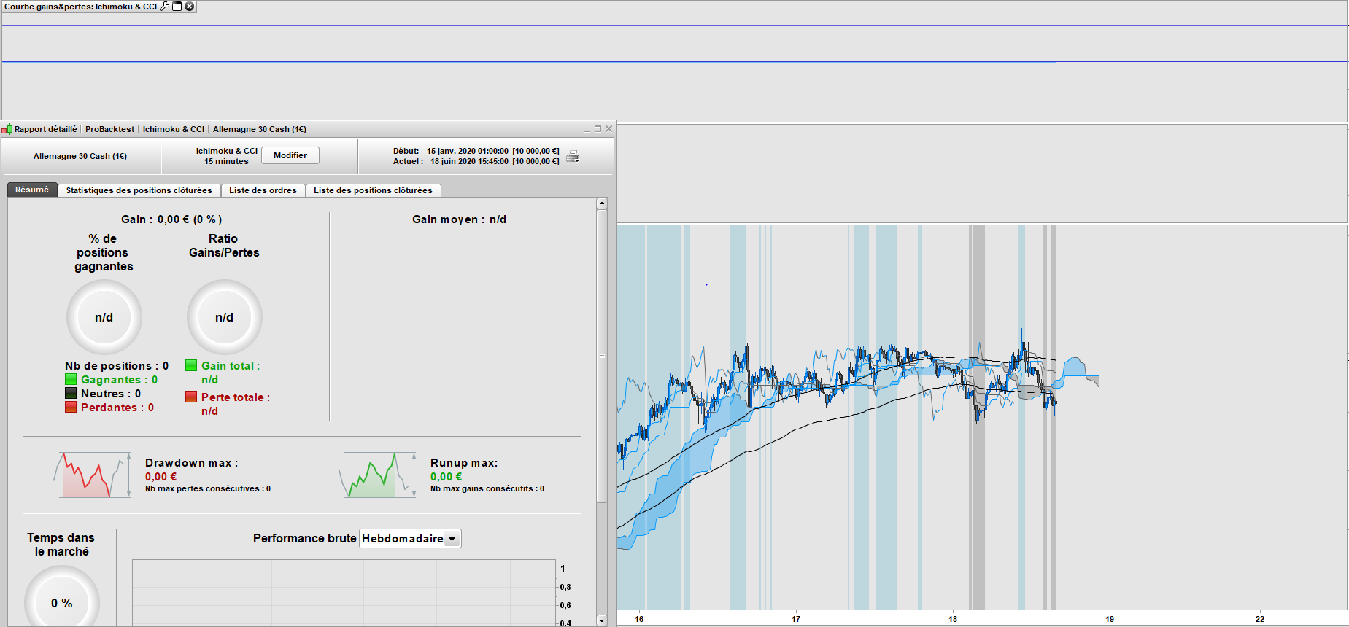1349x627 pixels.
Task: Click the red Perdantes color swatch
Action: tap(71, 407)
